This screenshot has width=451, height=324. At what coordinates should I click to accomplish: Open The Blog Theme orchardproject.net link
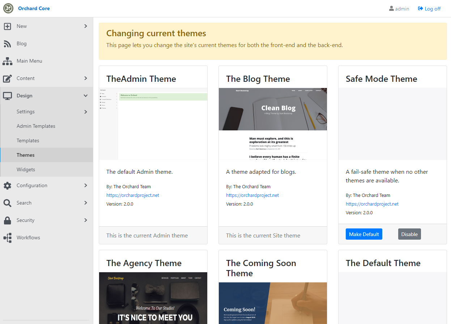(x=252, y=195)
